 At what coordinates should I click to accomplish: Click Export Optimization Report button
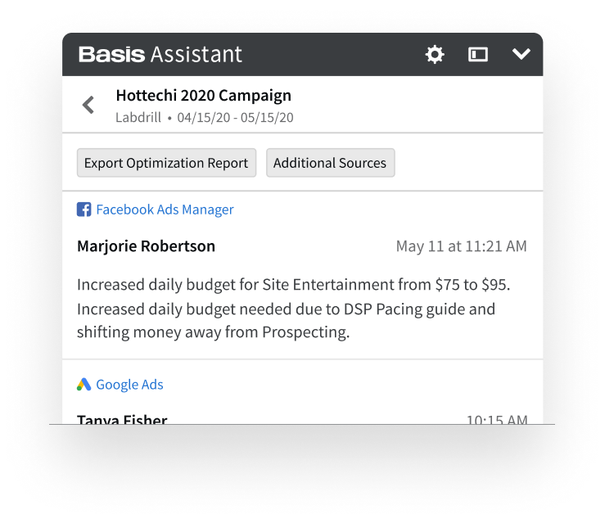point(166,163)
